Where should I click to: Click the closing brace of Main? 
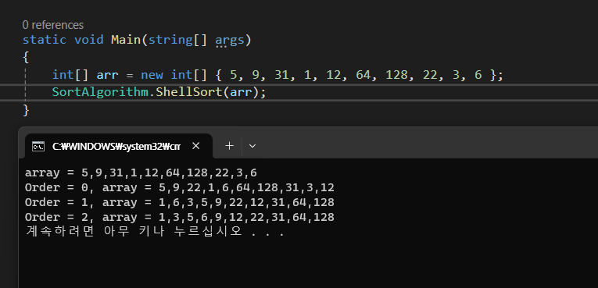point(26,110)
